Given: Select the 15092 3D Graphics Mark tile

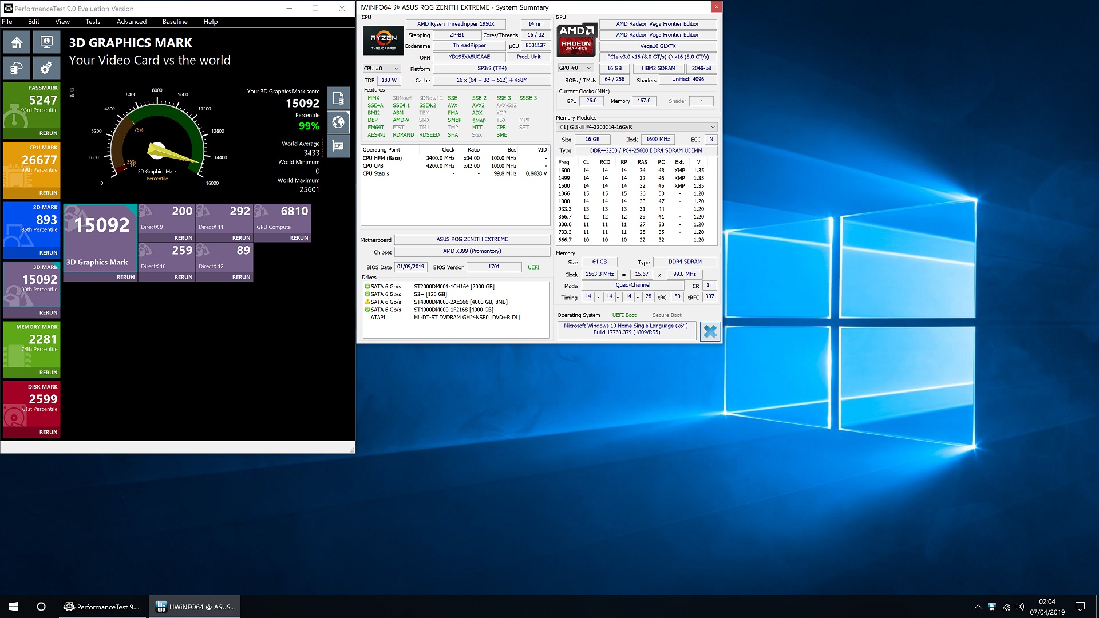Looking at the screenshot, I should tap(100, 237).
